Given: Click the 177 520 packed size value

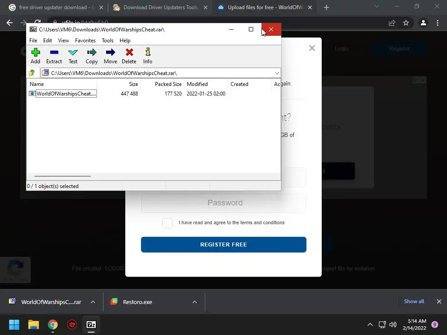Looking at the screenshot, I should click(x=173, y=94).
